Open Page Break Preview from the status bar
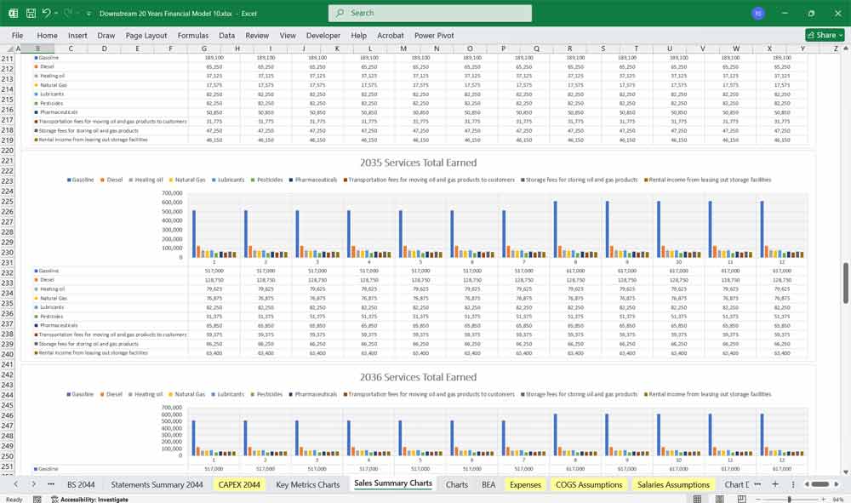Image resolution: width=851 pixels, height=503 pixels. pyautogui.click(x=741, y=498)
